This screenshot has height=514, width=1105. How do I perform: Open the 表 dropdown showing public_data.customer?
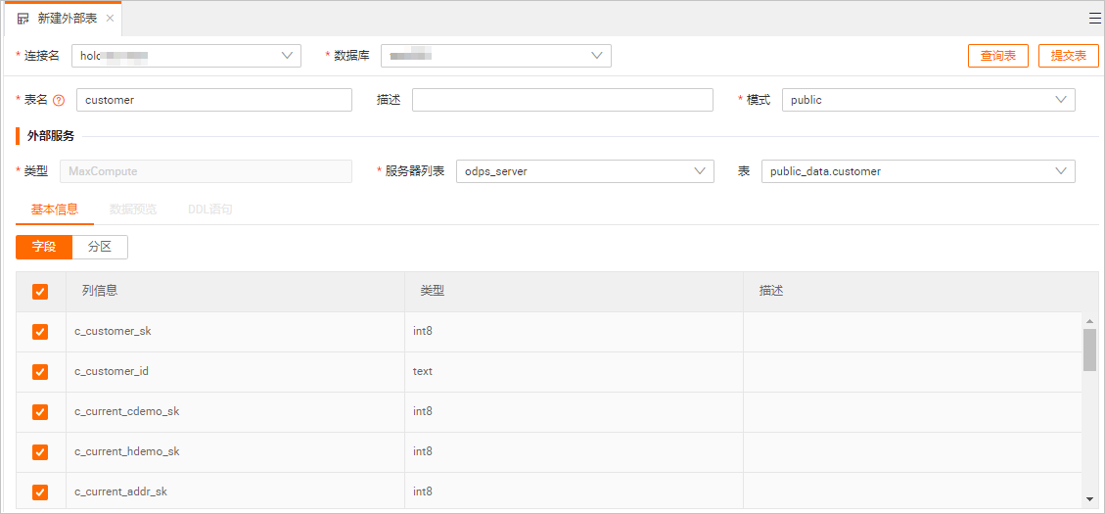918,171
